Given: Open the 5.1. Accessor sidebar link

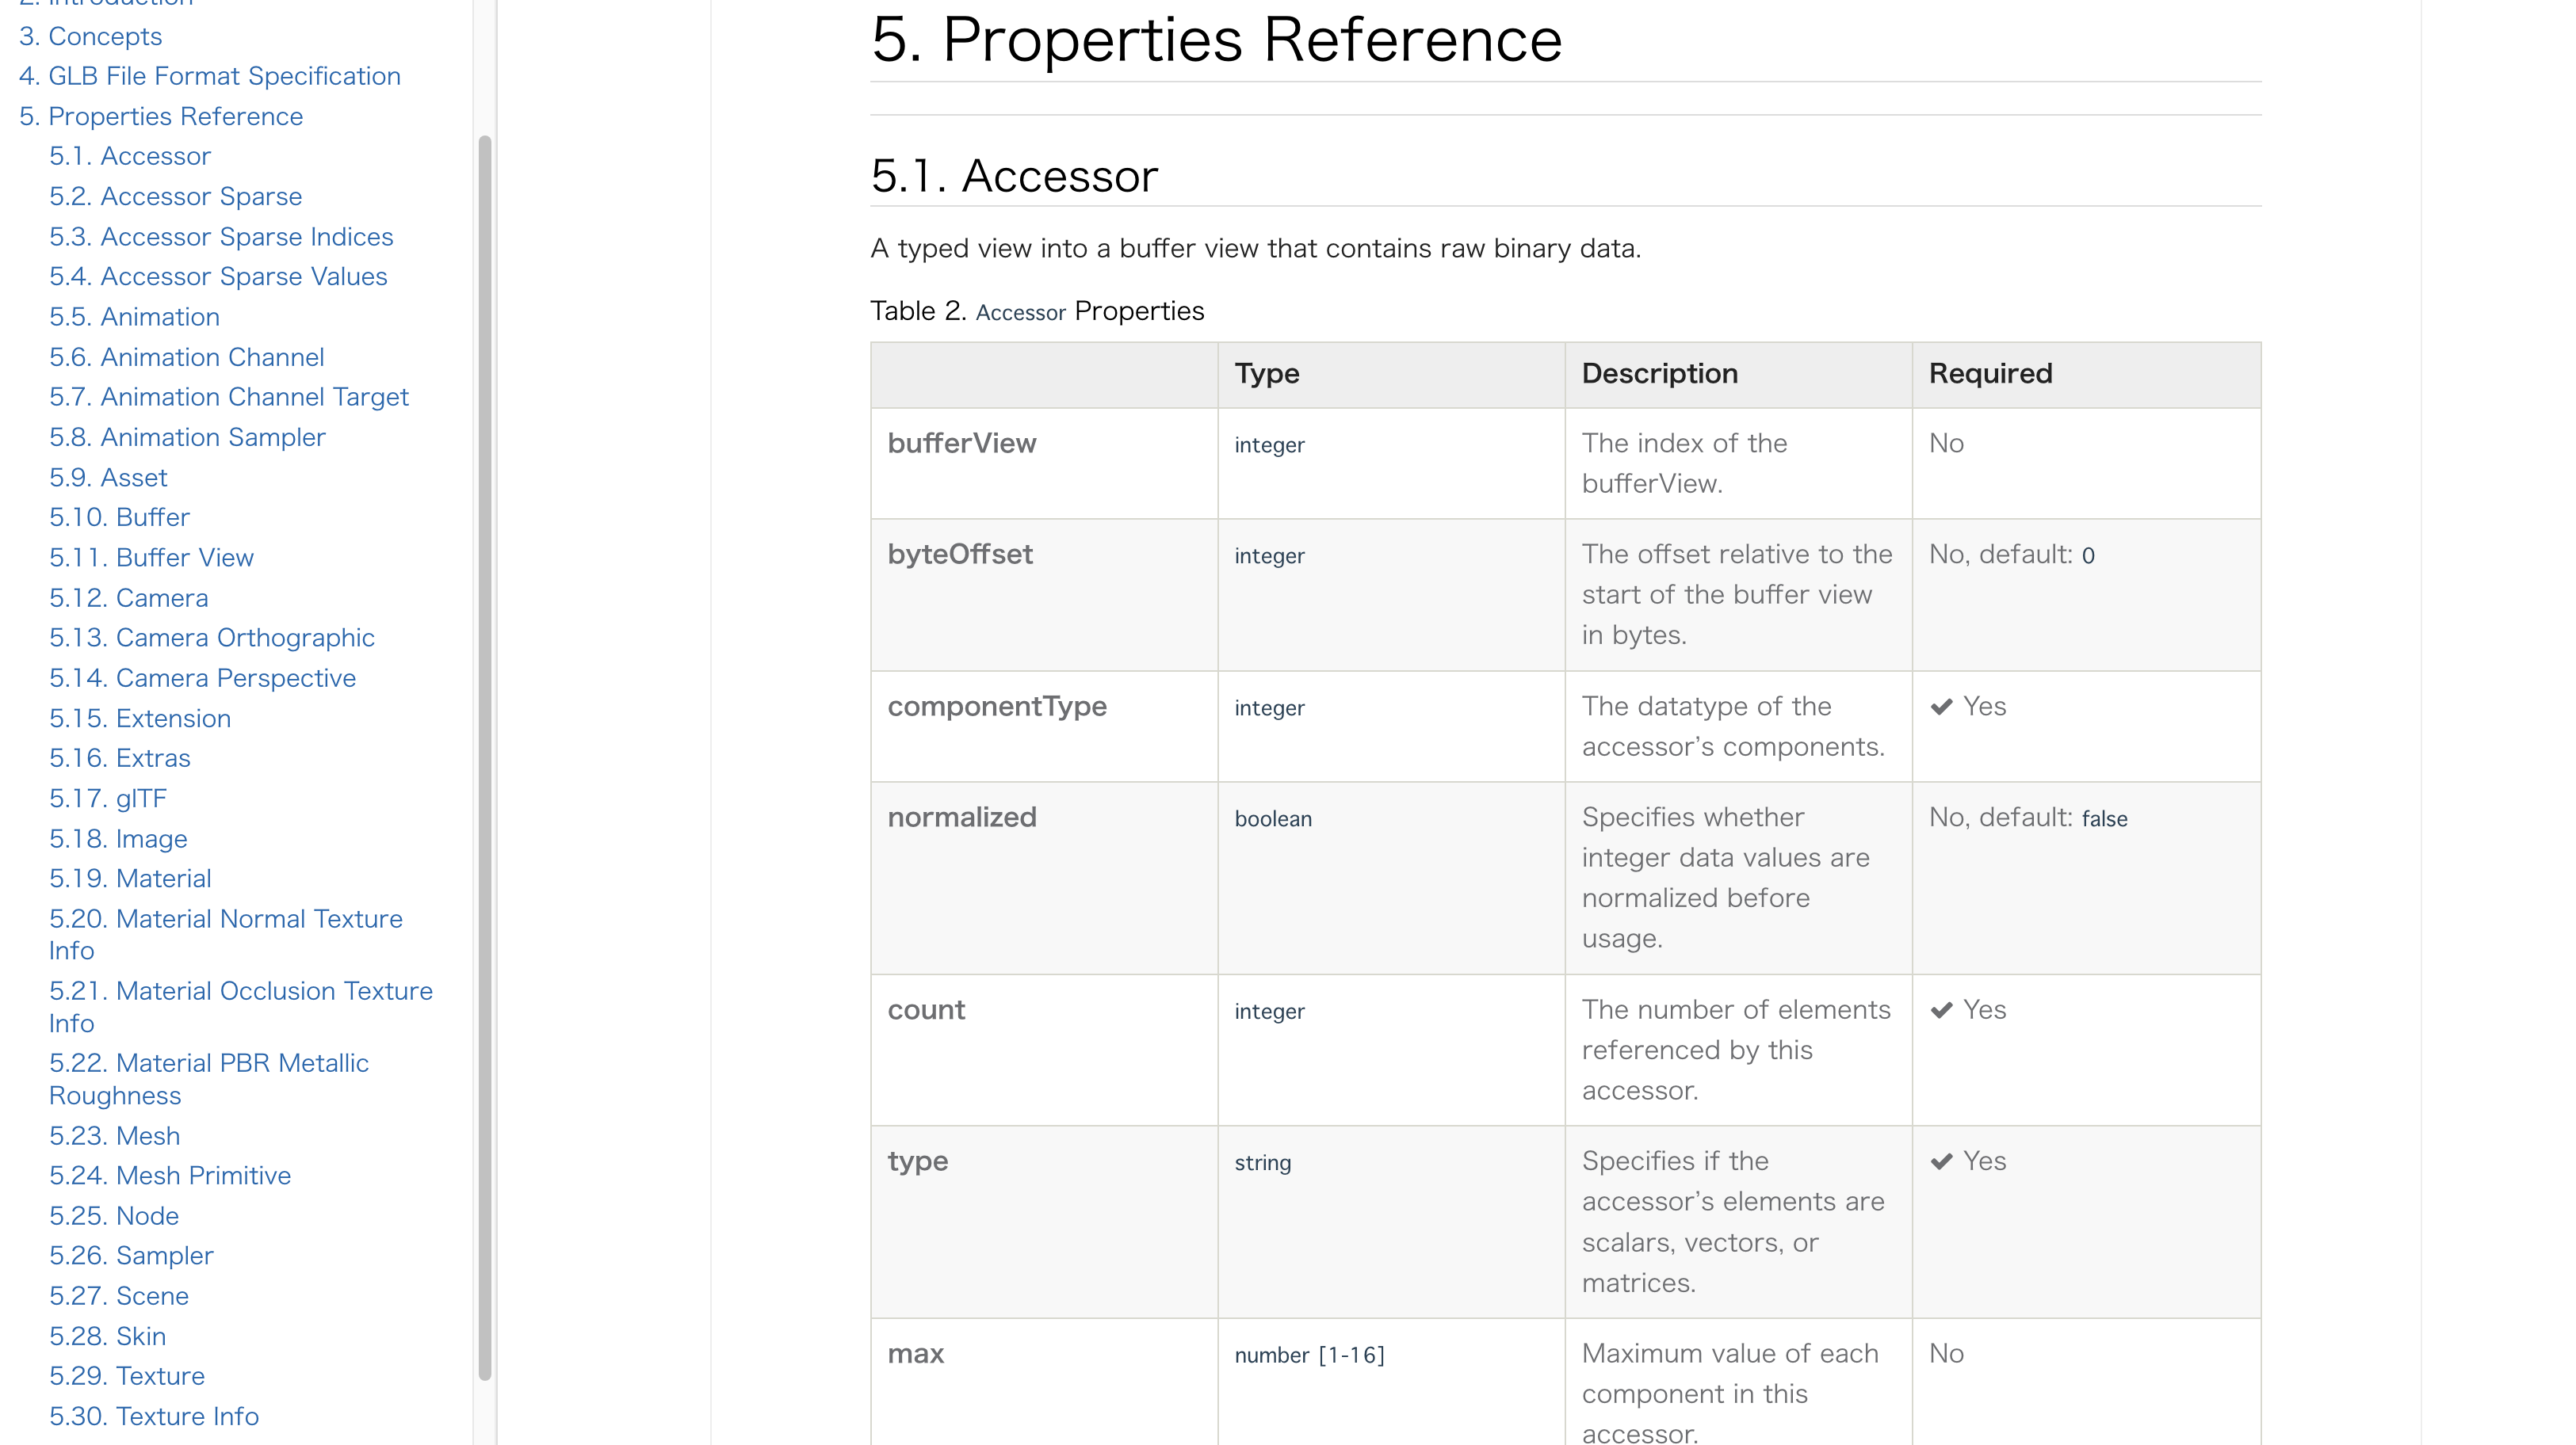Looking at the screenshot, I should tap(130, 156).
